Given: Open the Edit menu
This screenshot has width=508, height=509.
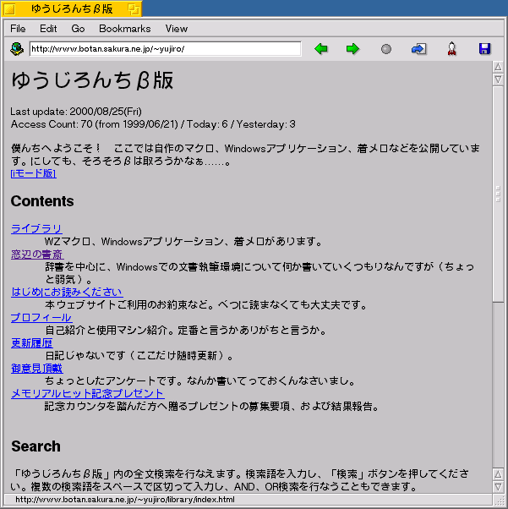Looking at the screenshot, I should [48, 29].
